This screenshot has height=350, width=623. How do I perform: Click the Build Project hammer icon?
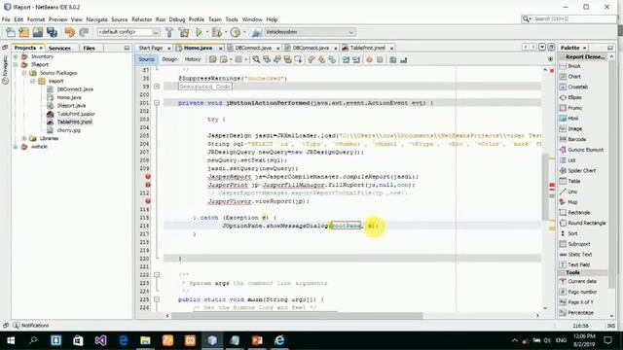click(x=169, y=32)
